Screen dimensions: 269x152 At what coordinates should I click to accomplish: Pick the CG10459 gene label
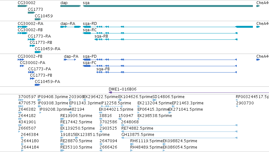pos(44,16)
